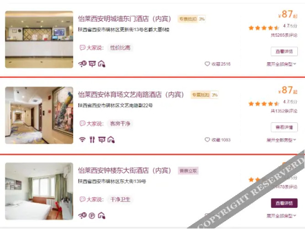Image resolution: width=305 pixels, height=229 pixels.
Task: Open 怡莱西安钟楼东大街酒店 title link
Action: point(124,170)
